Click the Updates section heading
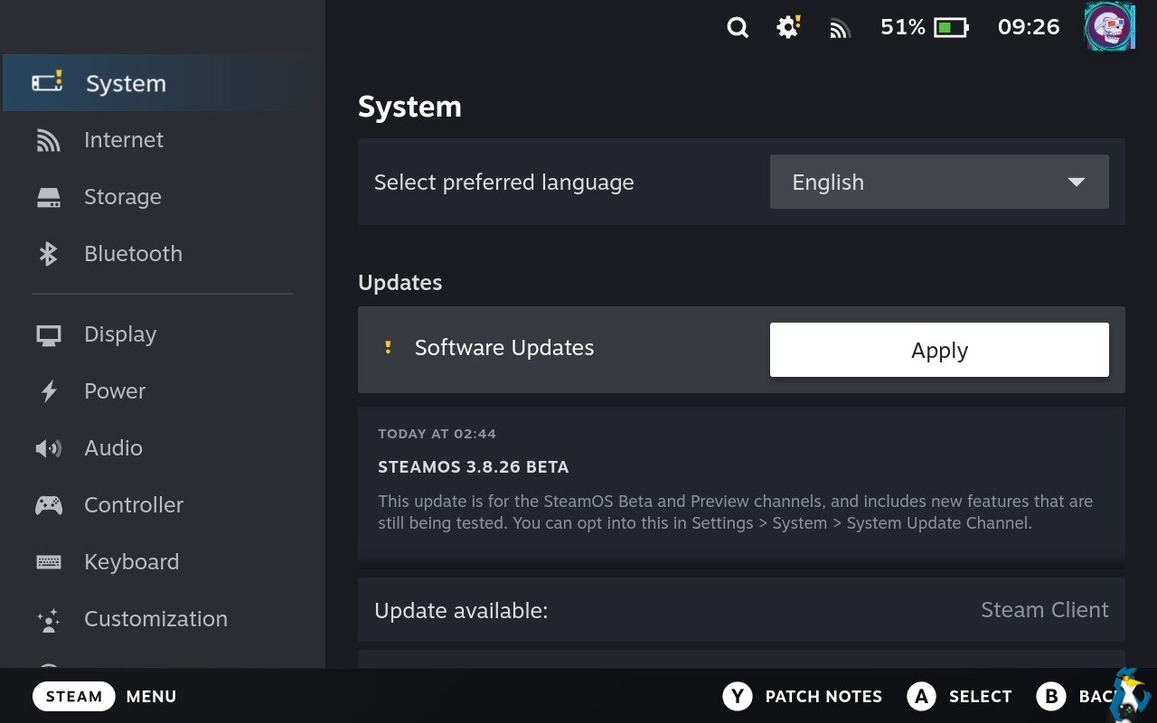This screenshot has height=723, width=1157. (x=400, y=283)
